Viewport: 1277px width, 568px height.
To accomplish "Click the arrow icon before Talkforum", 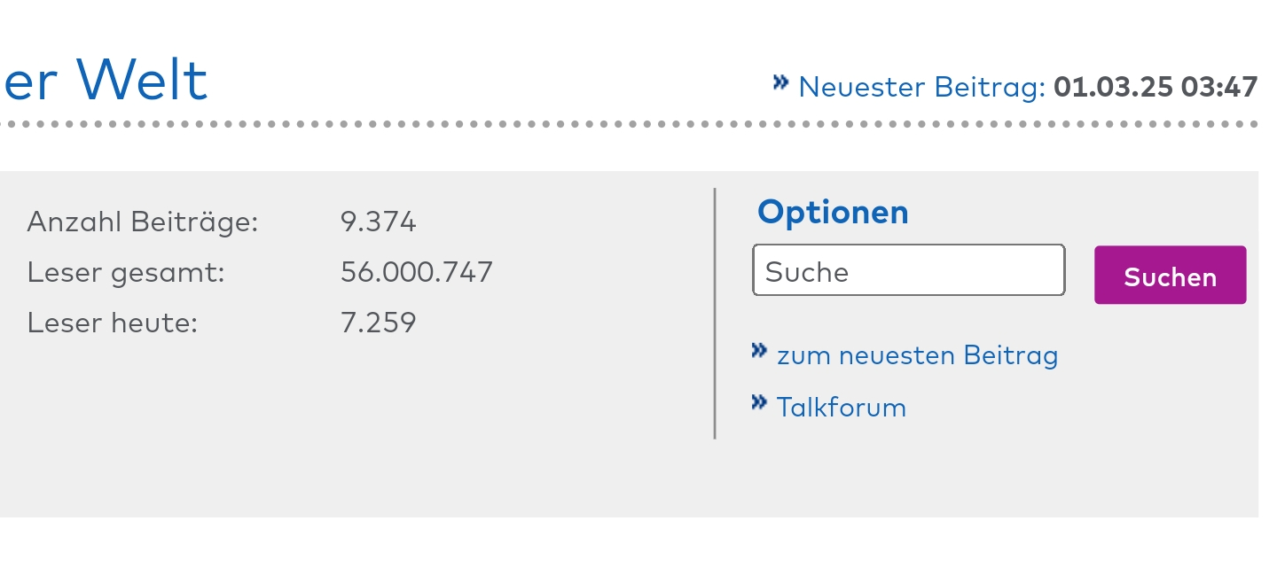I will (759, 402).
